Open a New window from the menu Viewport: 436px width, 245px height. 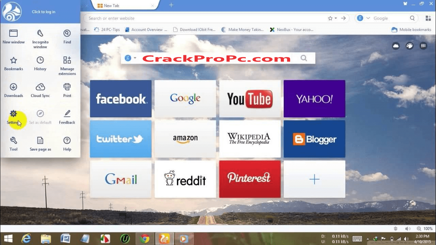pos(14,37)
